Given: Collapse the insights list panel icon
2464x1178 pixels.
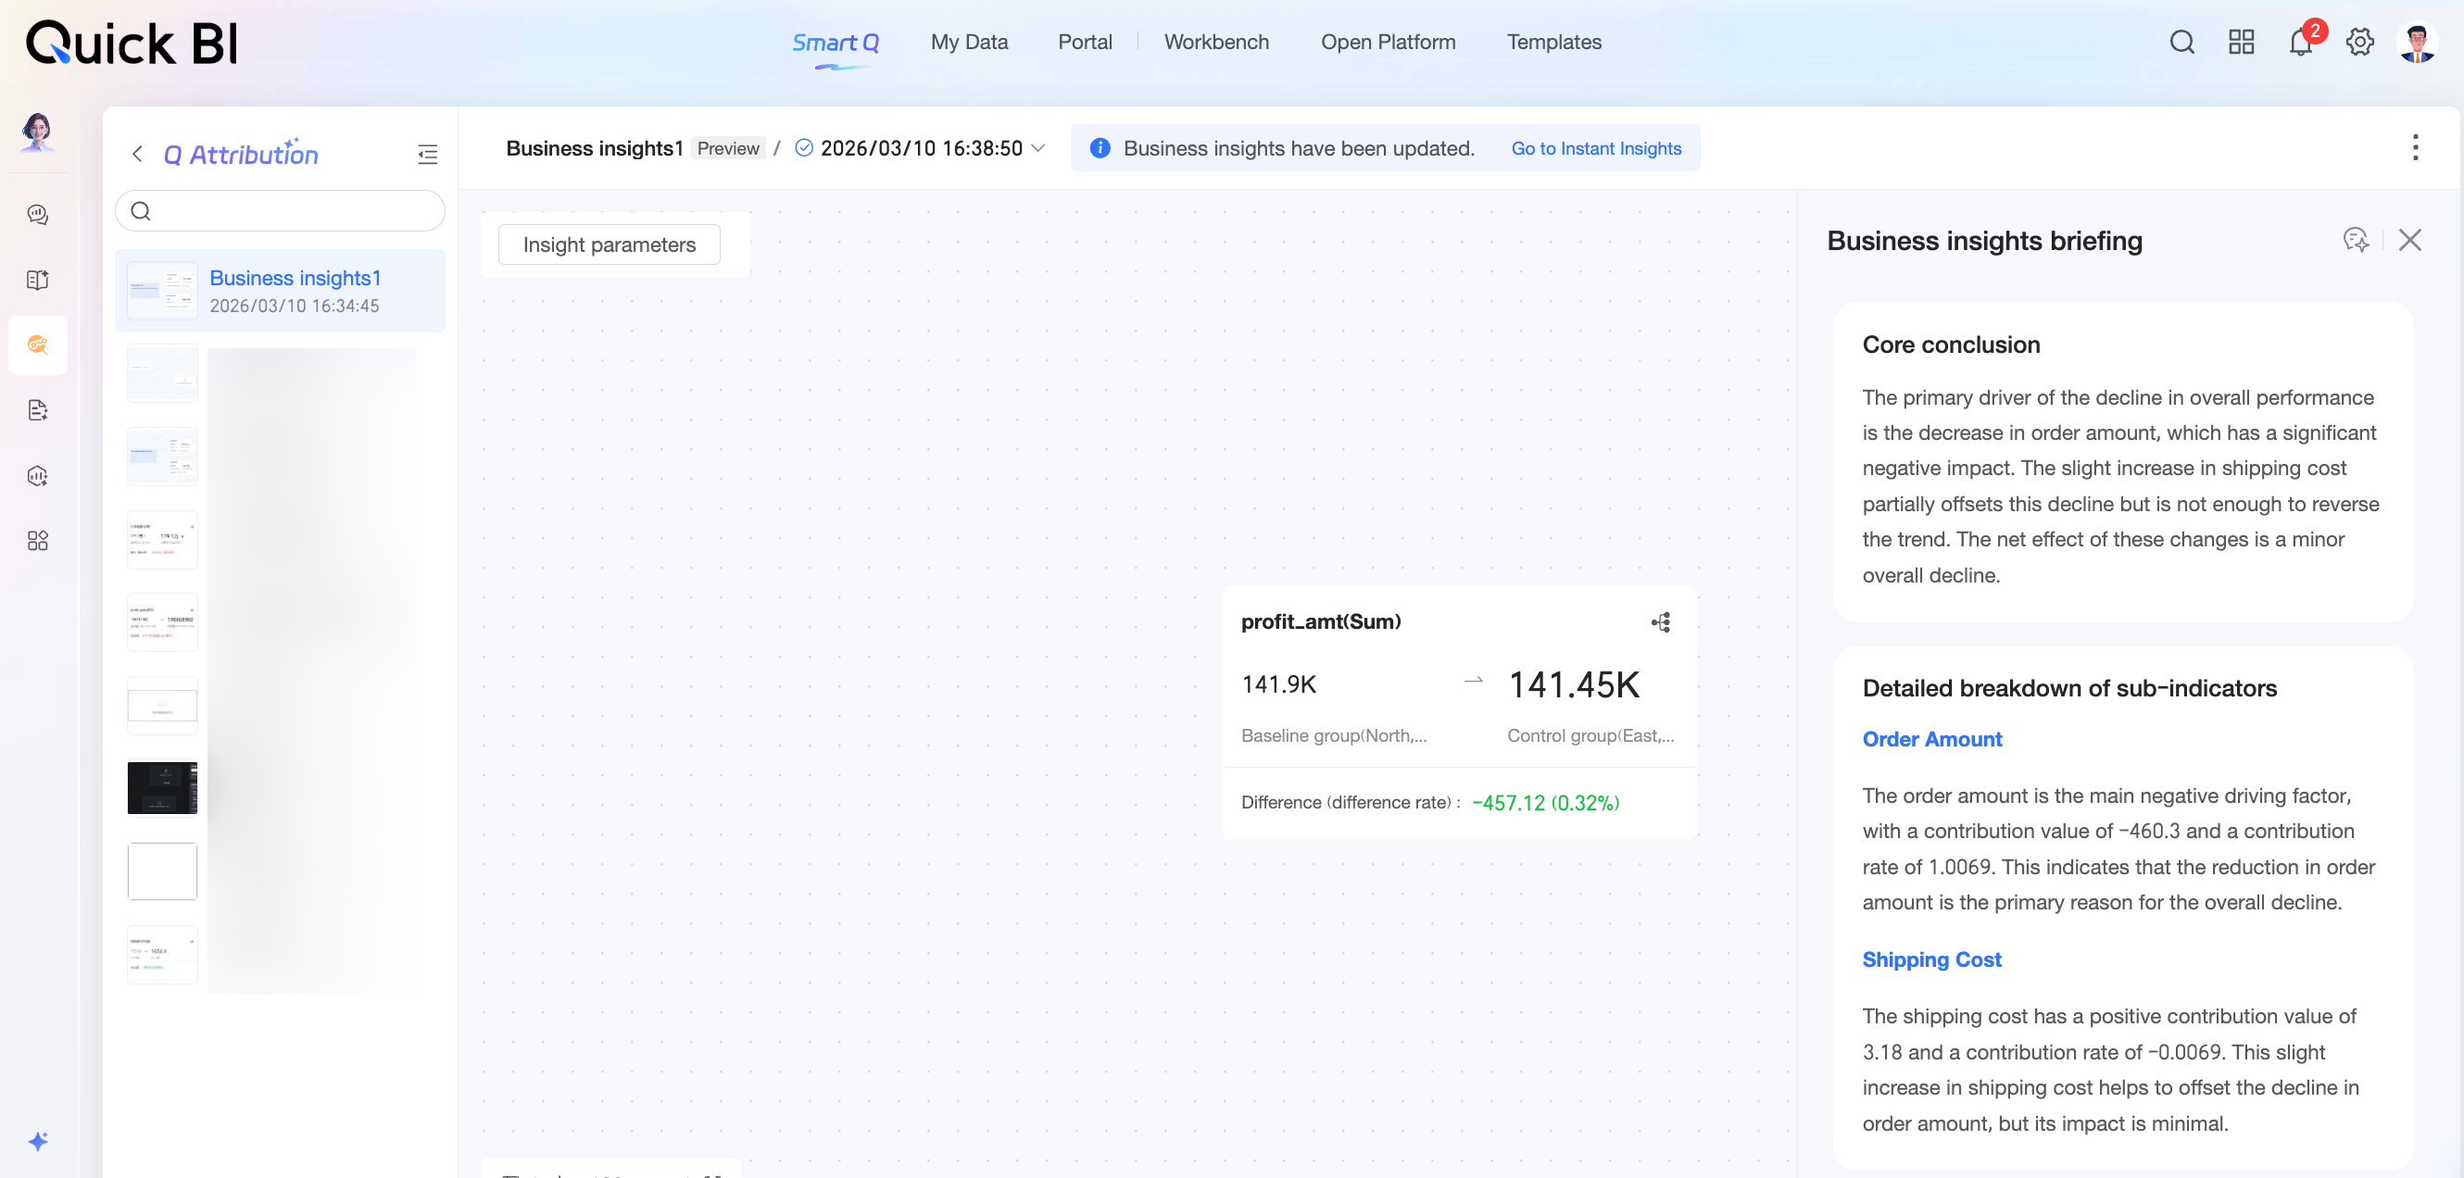Looking at the screenshot, I should pos(428,154).
